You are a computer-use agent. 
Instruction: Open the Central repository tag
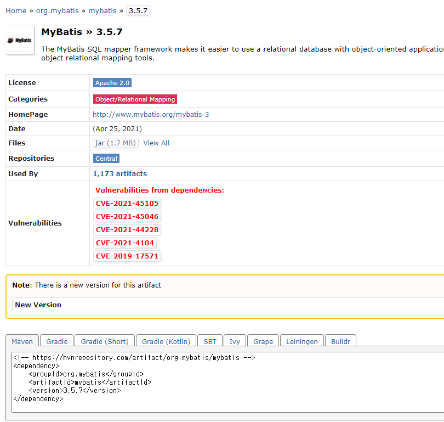[x=106, y=159]
